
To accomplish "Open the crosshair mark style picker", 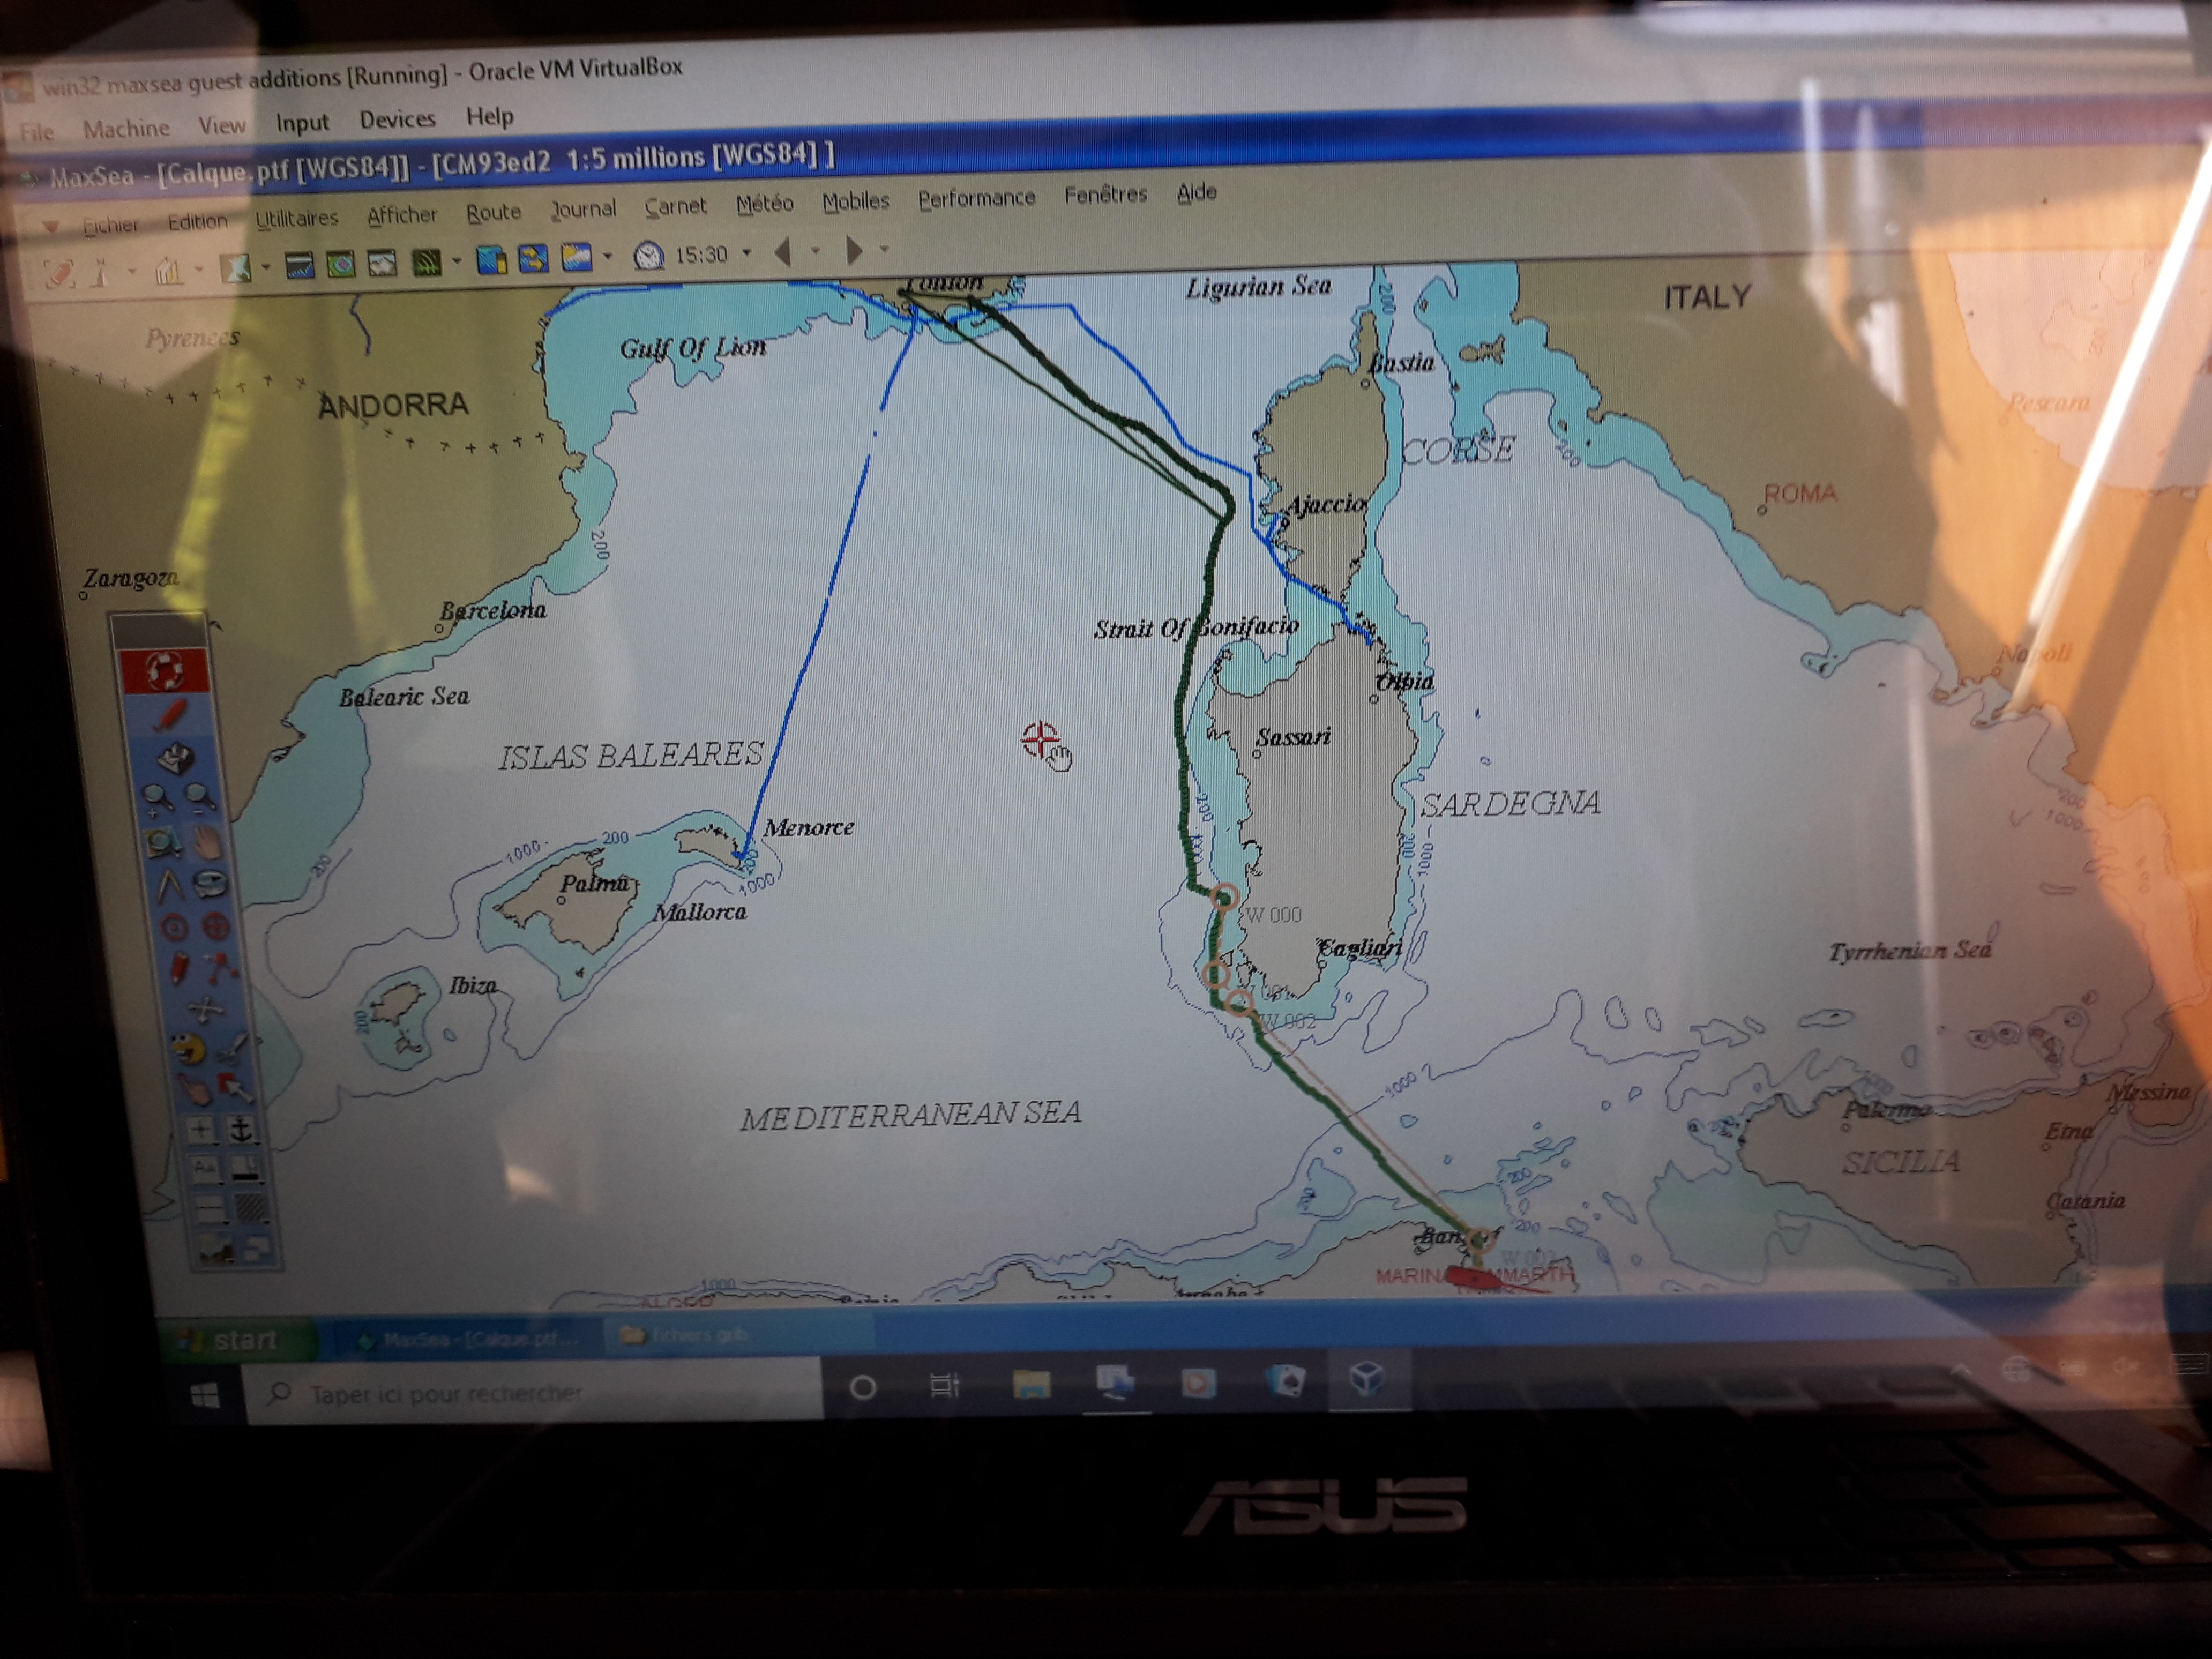I will point(200,1129).
